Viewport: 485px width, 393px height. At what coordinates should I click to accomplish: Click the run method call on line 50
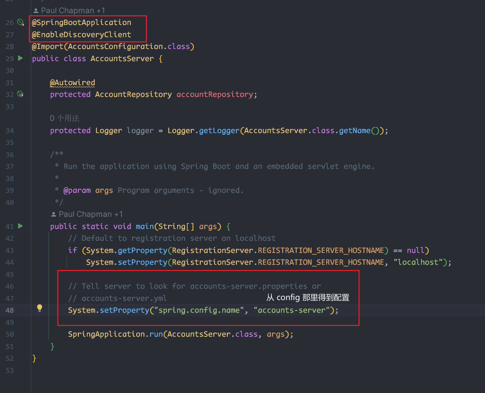tap(156, 334)
